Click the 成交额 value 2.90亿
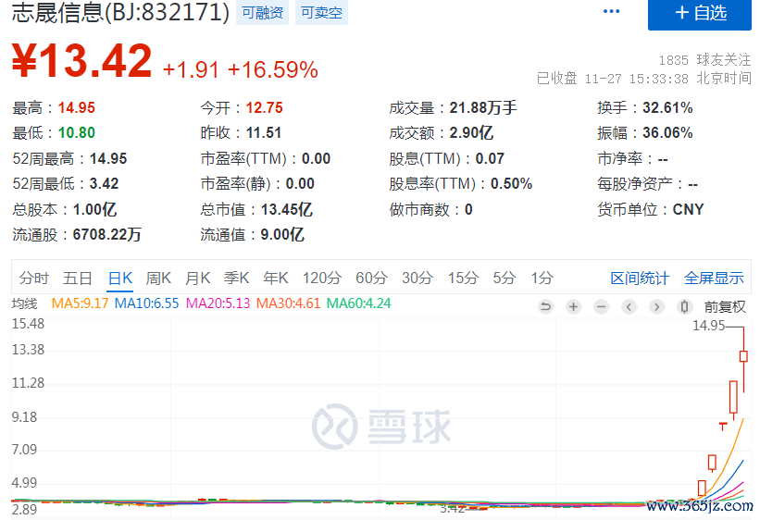Image resolution: width=760 pixels, height=520 pixels. coord(471,133)
